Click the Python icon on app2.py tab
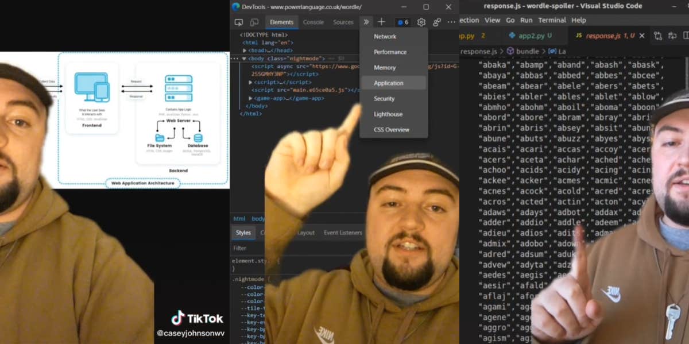 tap(512, 36)
